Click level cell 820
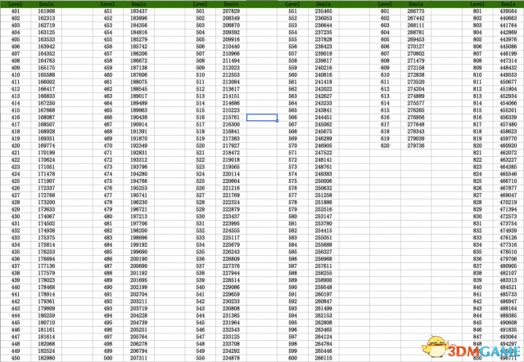 (477, 145)
